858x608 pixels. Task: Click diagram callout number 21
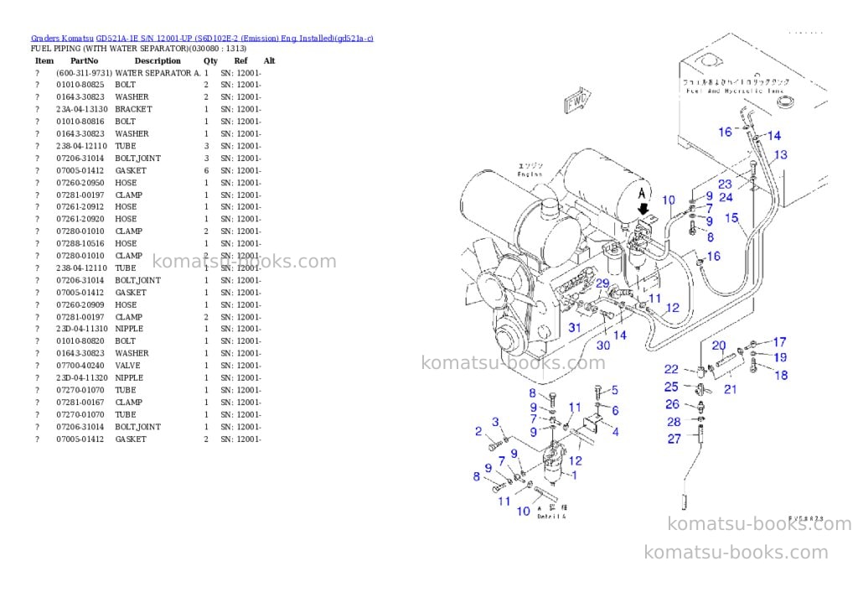coord(731,389)
